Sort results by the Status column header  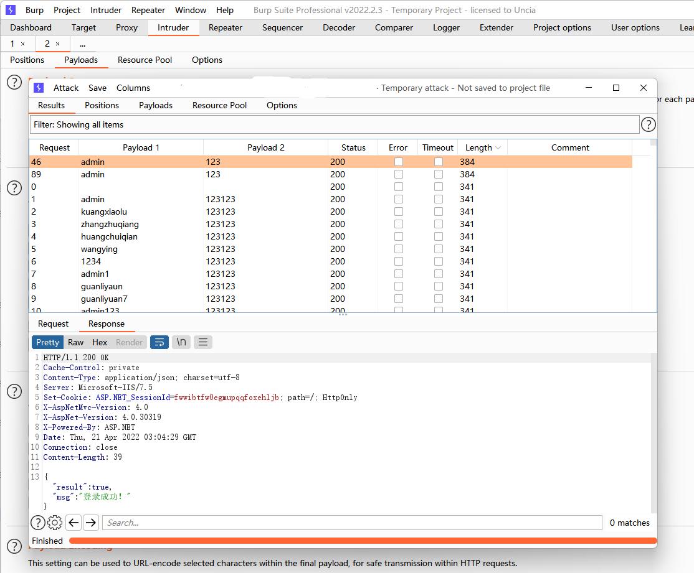coord(353,147)
